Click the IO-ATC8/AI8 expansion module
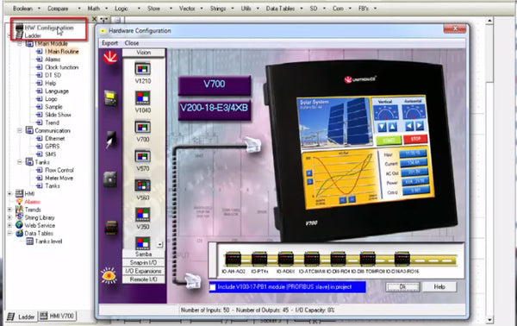The height and width of the screenshot is (326, 517). [x=312, y=259]
